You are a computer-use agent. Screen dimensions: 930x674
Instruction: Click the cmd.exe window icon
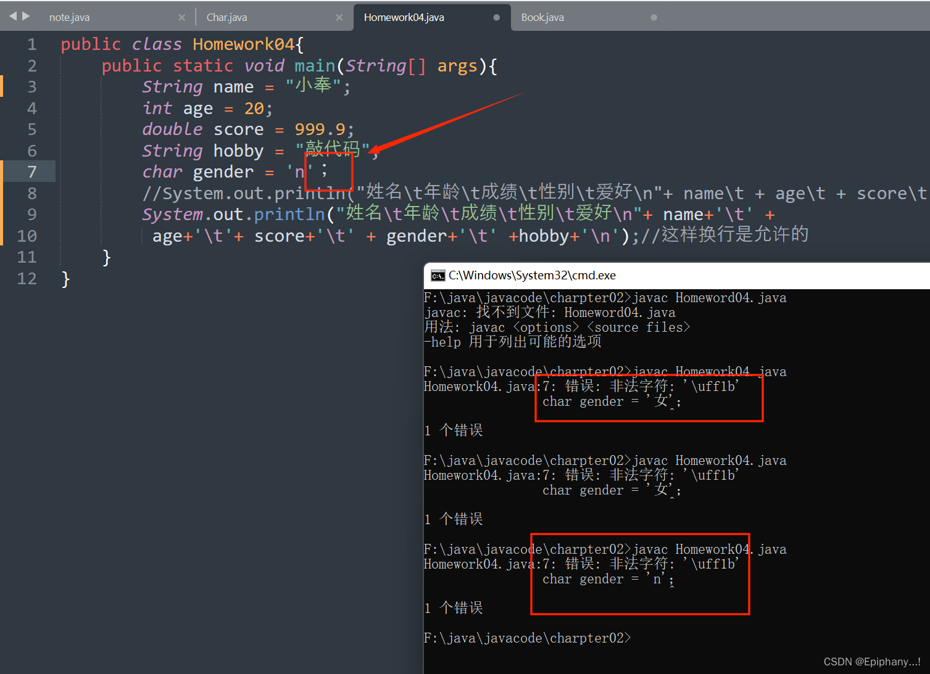tap(438, 276)
